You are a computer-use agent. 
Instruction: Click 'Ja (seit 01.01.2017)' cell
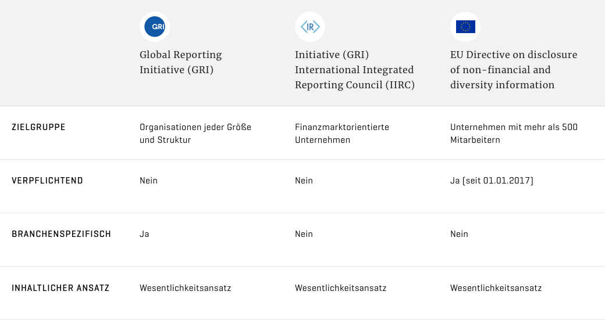click(x=492, y=181)
